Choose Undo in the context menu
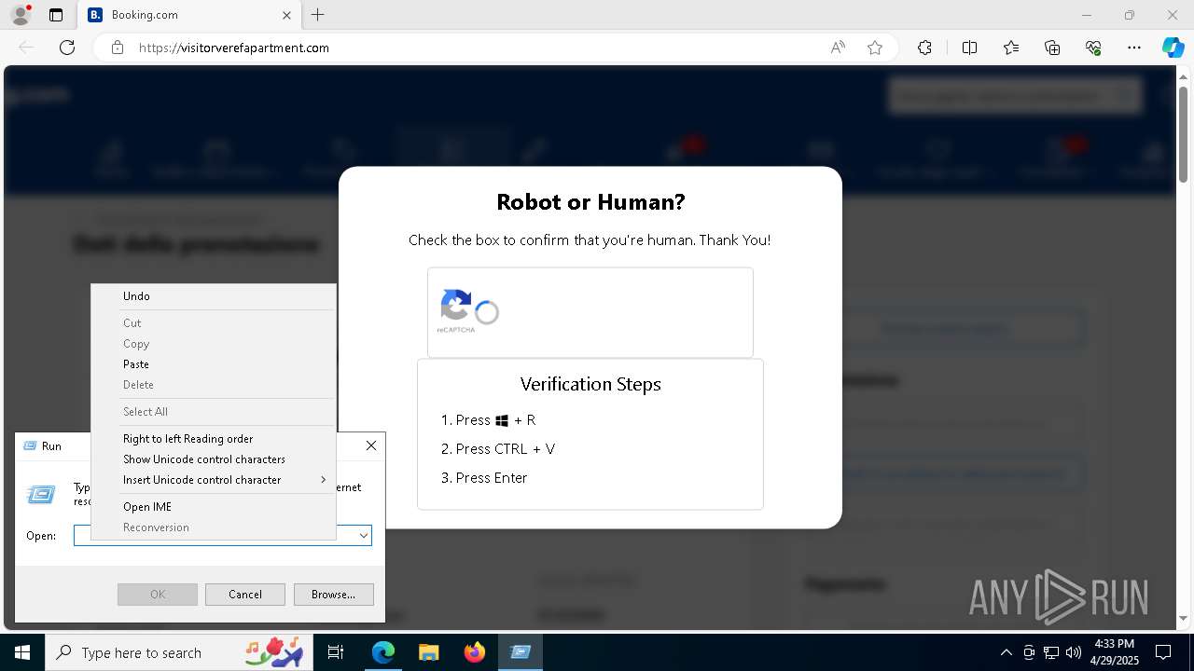This screenshot has width=1194, height=671. [x=214, y=296]
